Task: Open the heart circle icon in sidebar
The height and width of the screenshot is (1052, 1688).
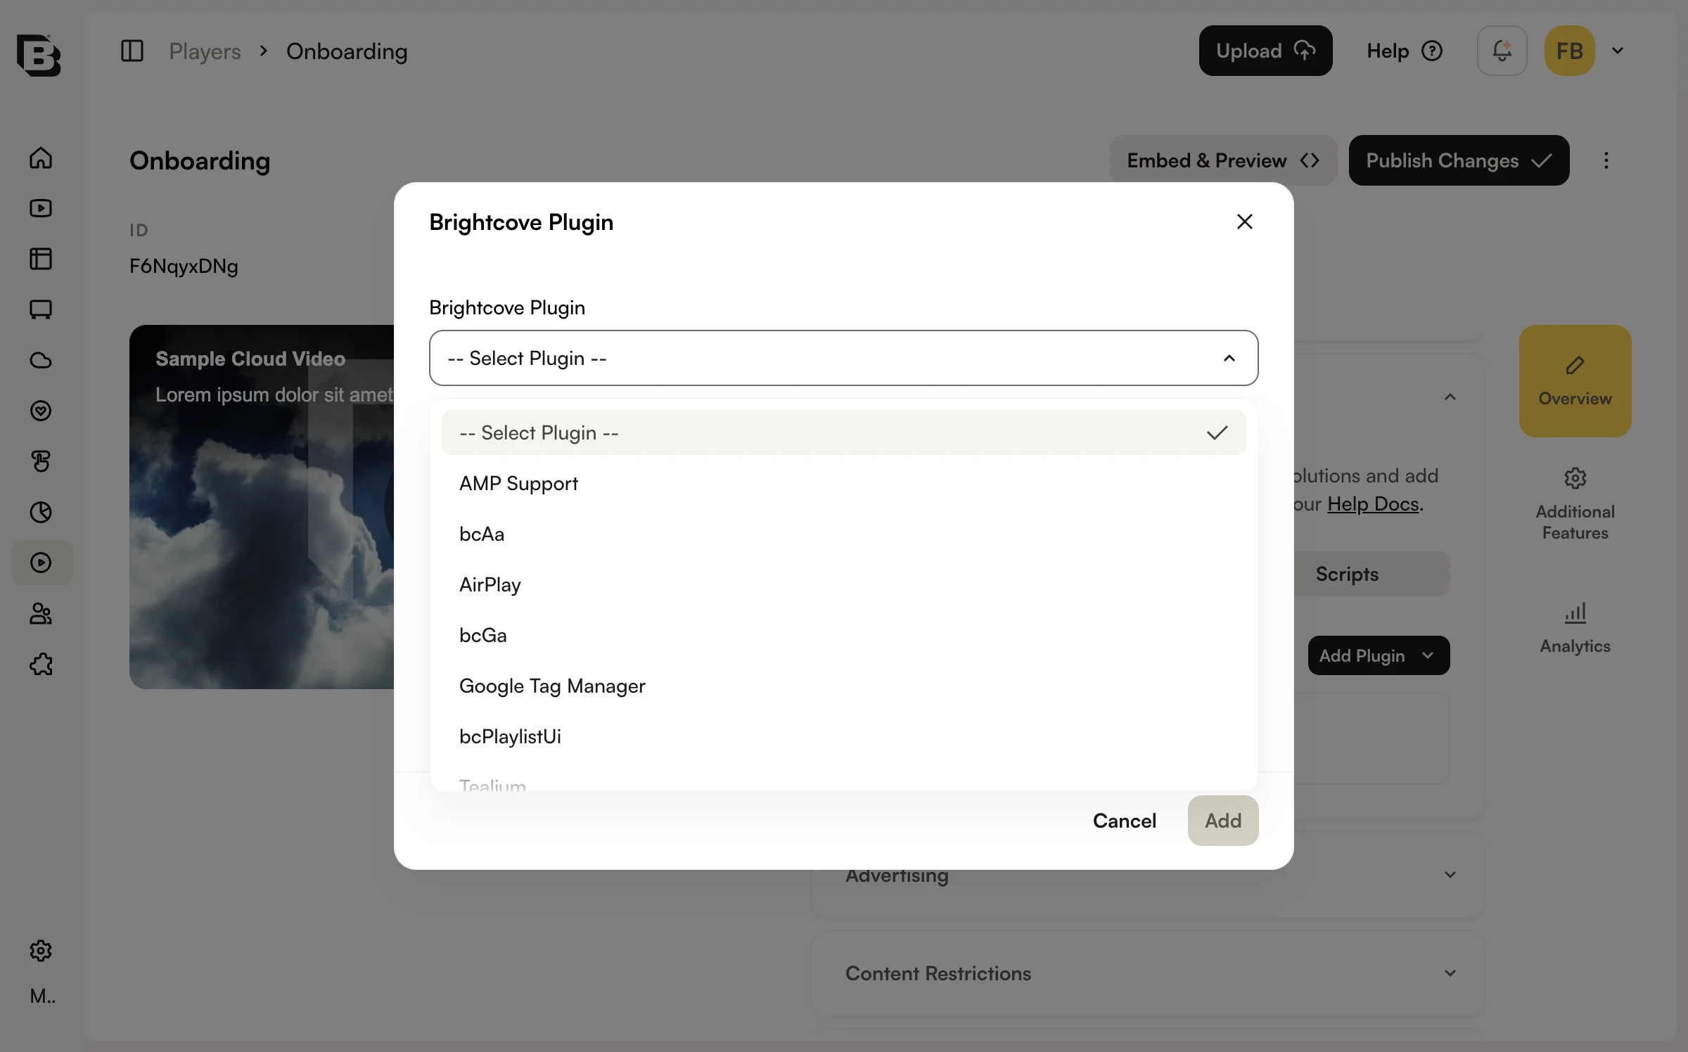Action: tap(41, 411)
